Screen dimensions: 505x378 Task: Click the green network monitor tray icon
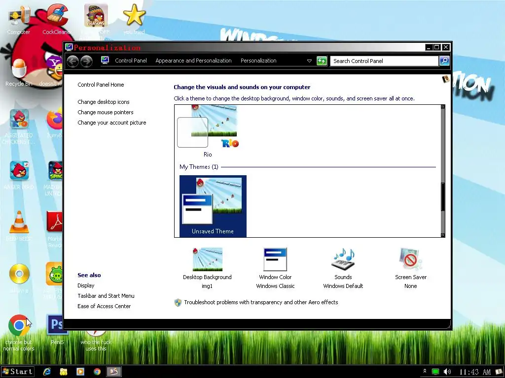click(x=435, y=372)
